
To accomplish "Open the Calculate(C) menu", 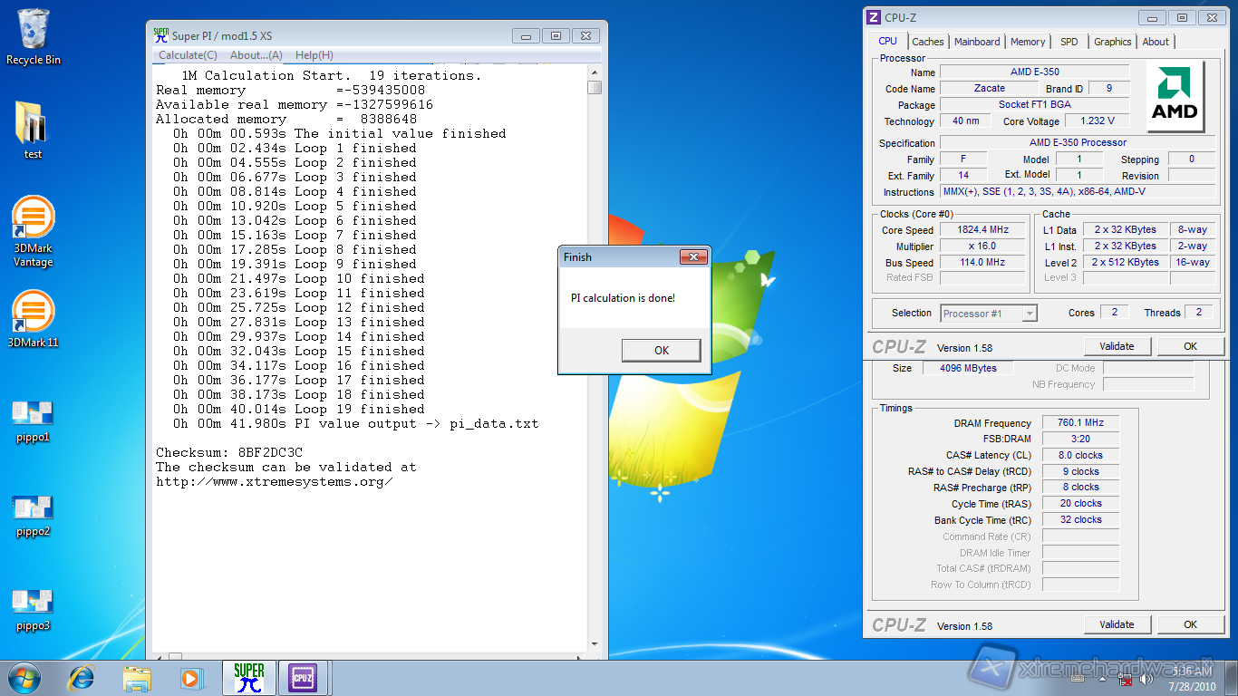I will 188,55.
